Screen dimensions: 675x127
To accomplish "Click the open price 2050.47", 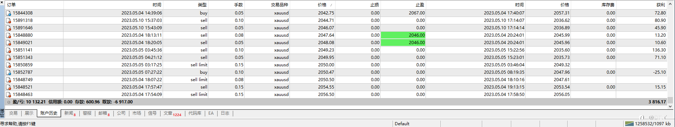I will tap(326, 72).
